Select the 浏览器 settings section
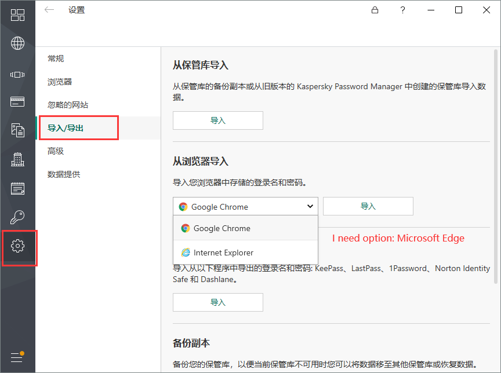 coord(60,82)
